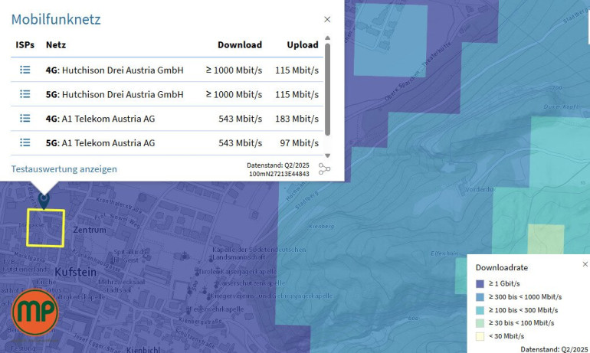Click the Upload column header
This screenshot has width=590, height=353.
[302, 45]
